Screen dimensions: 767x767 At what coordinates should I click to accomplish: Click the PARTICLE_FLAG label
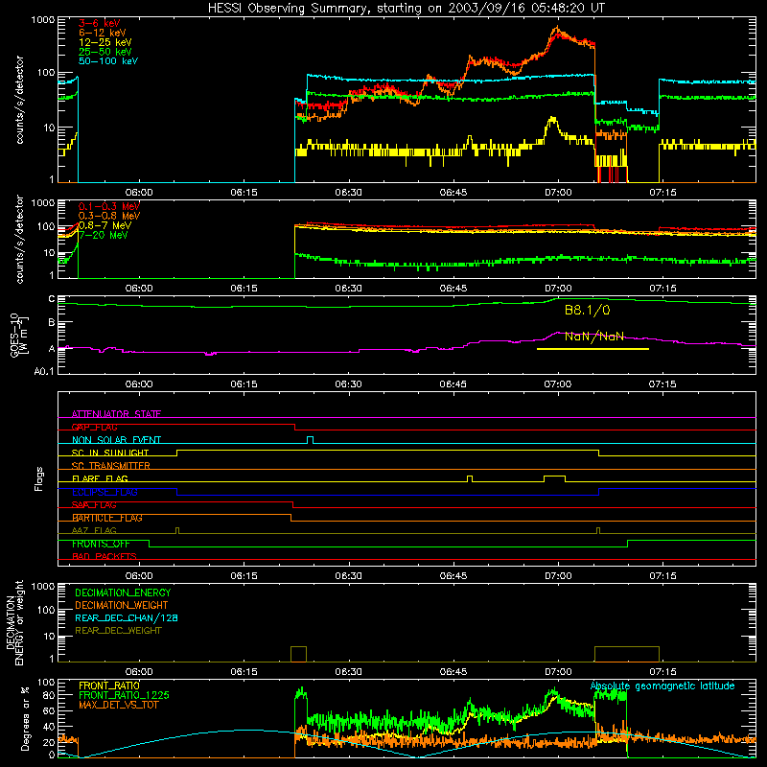(x=107, y=518)
